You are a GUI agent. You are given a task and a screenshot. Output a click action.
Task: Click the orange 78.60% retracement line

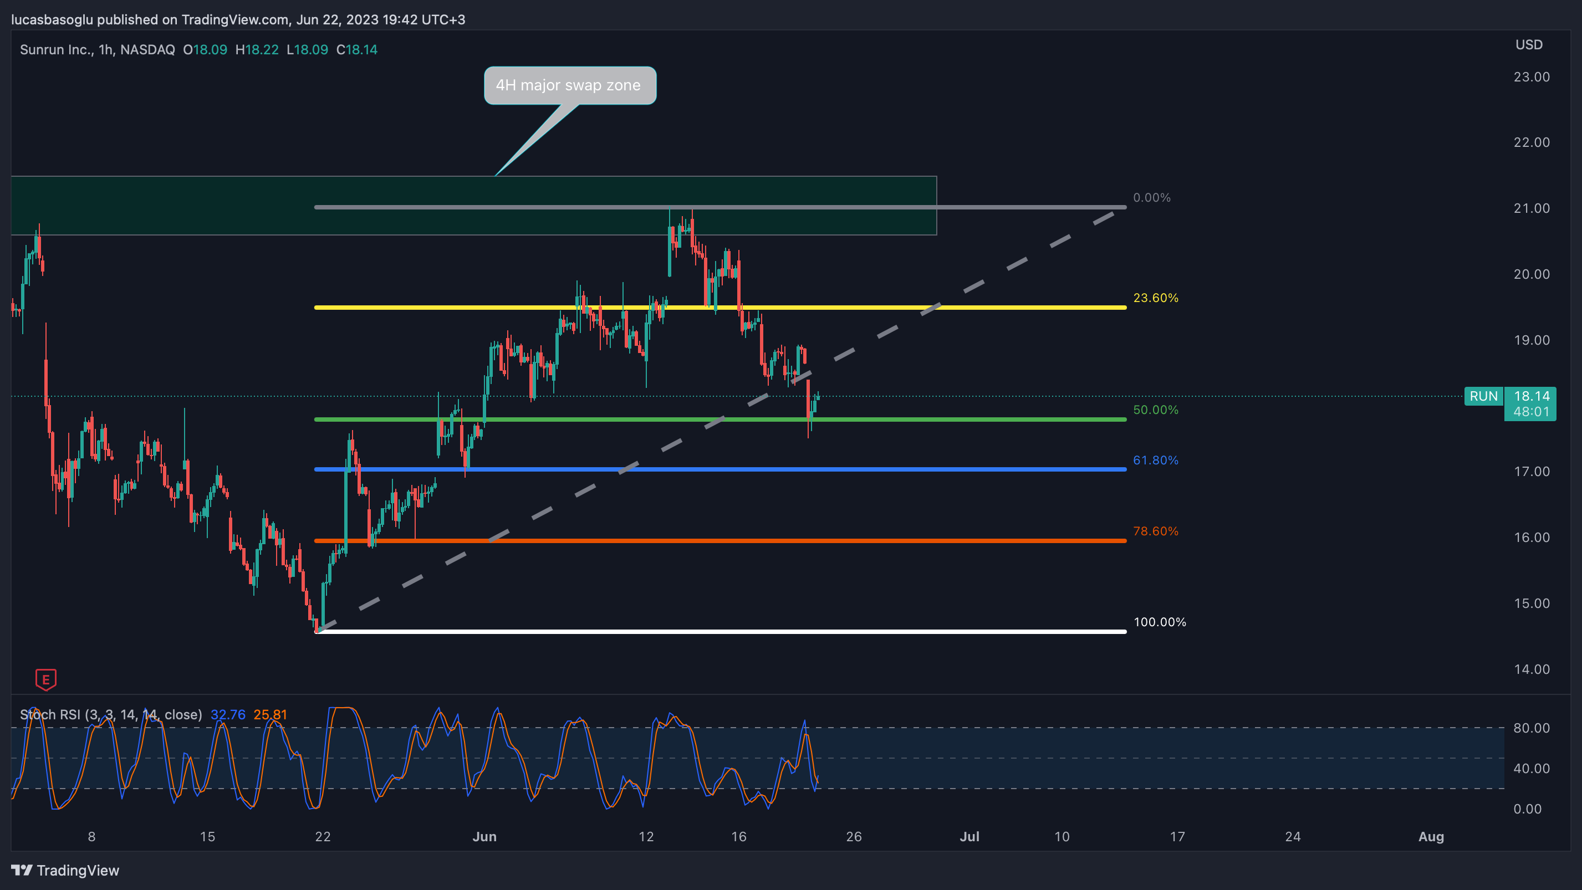(721, 541)
